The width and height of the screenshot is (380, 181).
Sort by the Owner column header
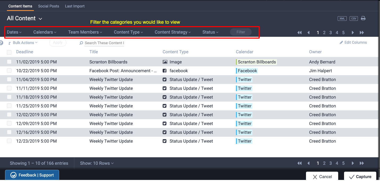[315, 52]
